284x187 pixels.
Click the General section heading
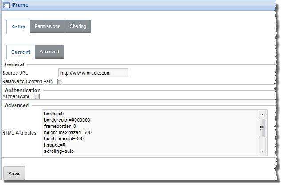tap(14, 64)
